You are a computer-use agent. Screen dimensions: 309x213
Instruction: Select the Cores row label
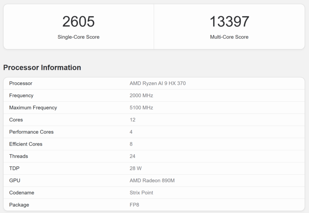[16, 120]
